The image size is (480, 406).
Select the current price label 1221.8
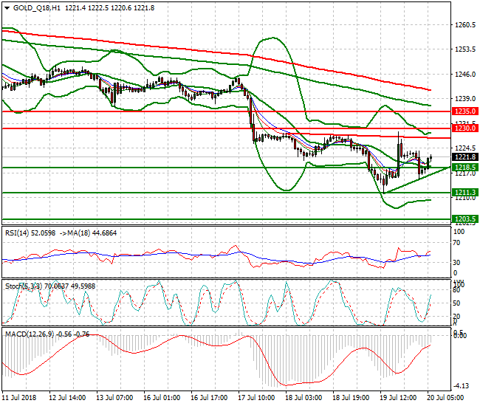[x=465, y=157]
